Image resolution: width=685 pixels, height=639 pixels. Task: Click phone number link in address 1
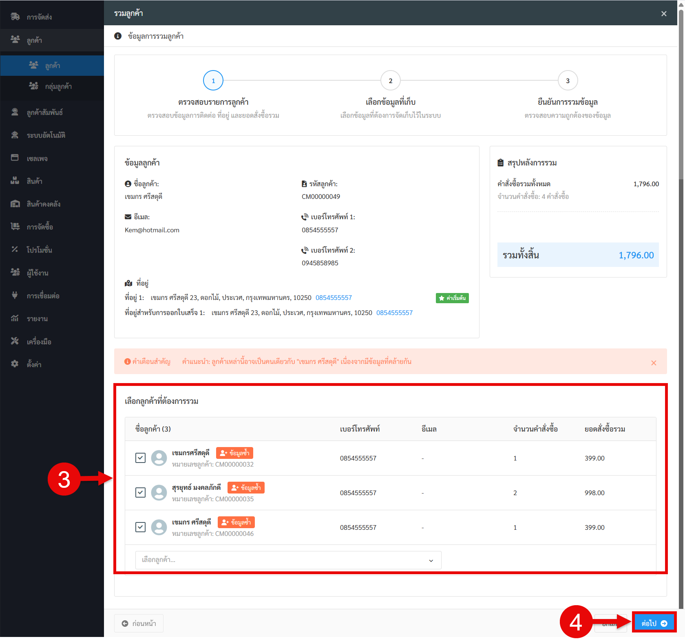(333, 297)
